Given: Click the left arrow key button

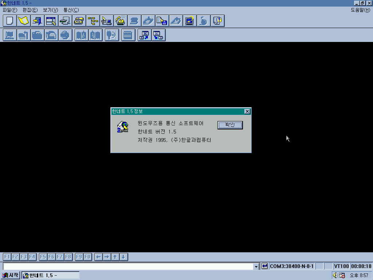Looking at the screenshot, I should coord(98,257).
